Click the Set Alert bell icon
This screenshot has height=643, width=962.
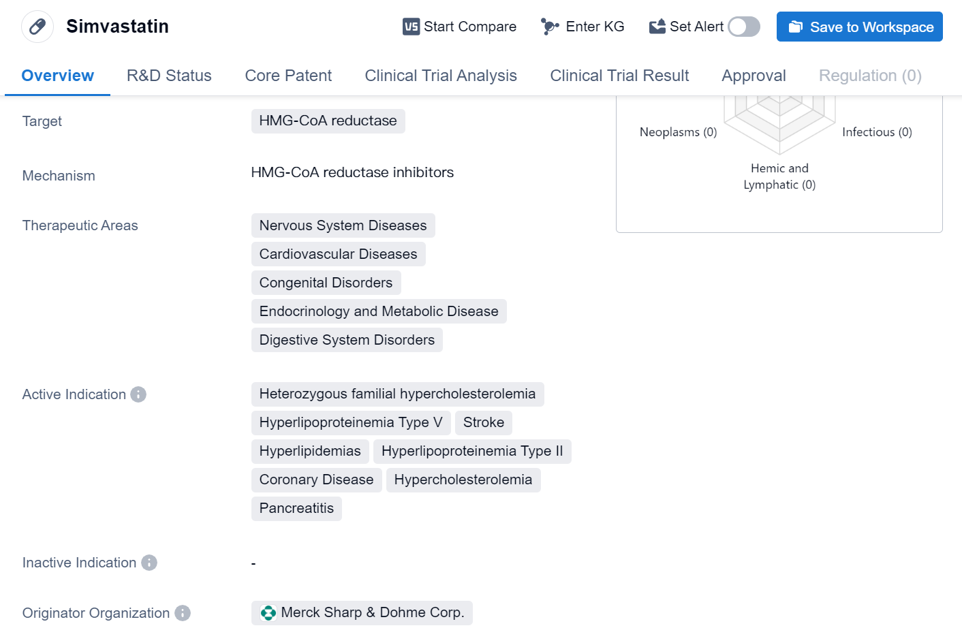[x=657, y=27]
